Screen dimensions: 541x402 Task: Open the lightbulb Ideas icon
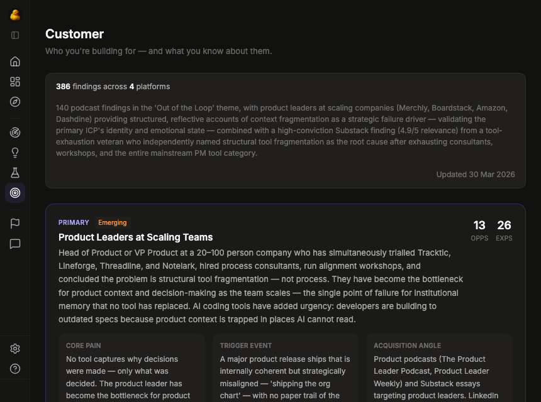tap(15, 153)
